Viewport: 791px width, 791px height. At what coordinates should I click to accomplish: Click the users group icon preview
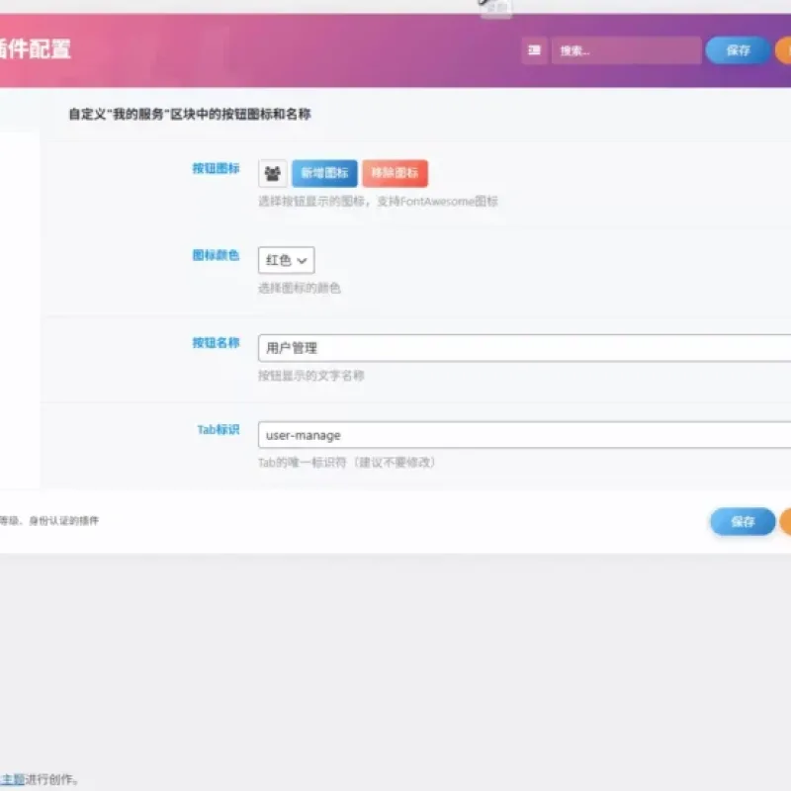[273, 174]
